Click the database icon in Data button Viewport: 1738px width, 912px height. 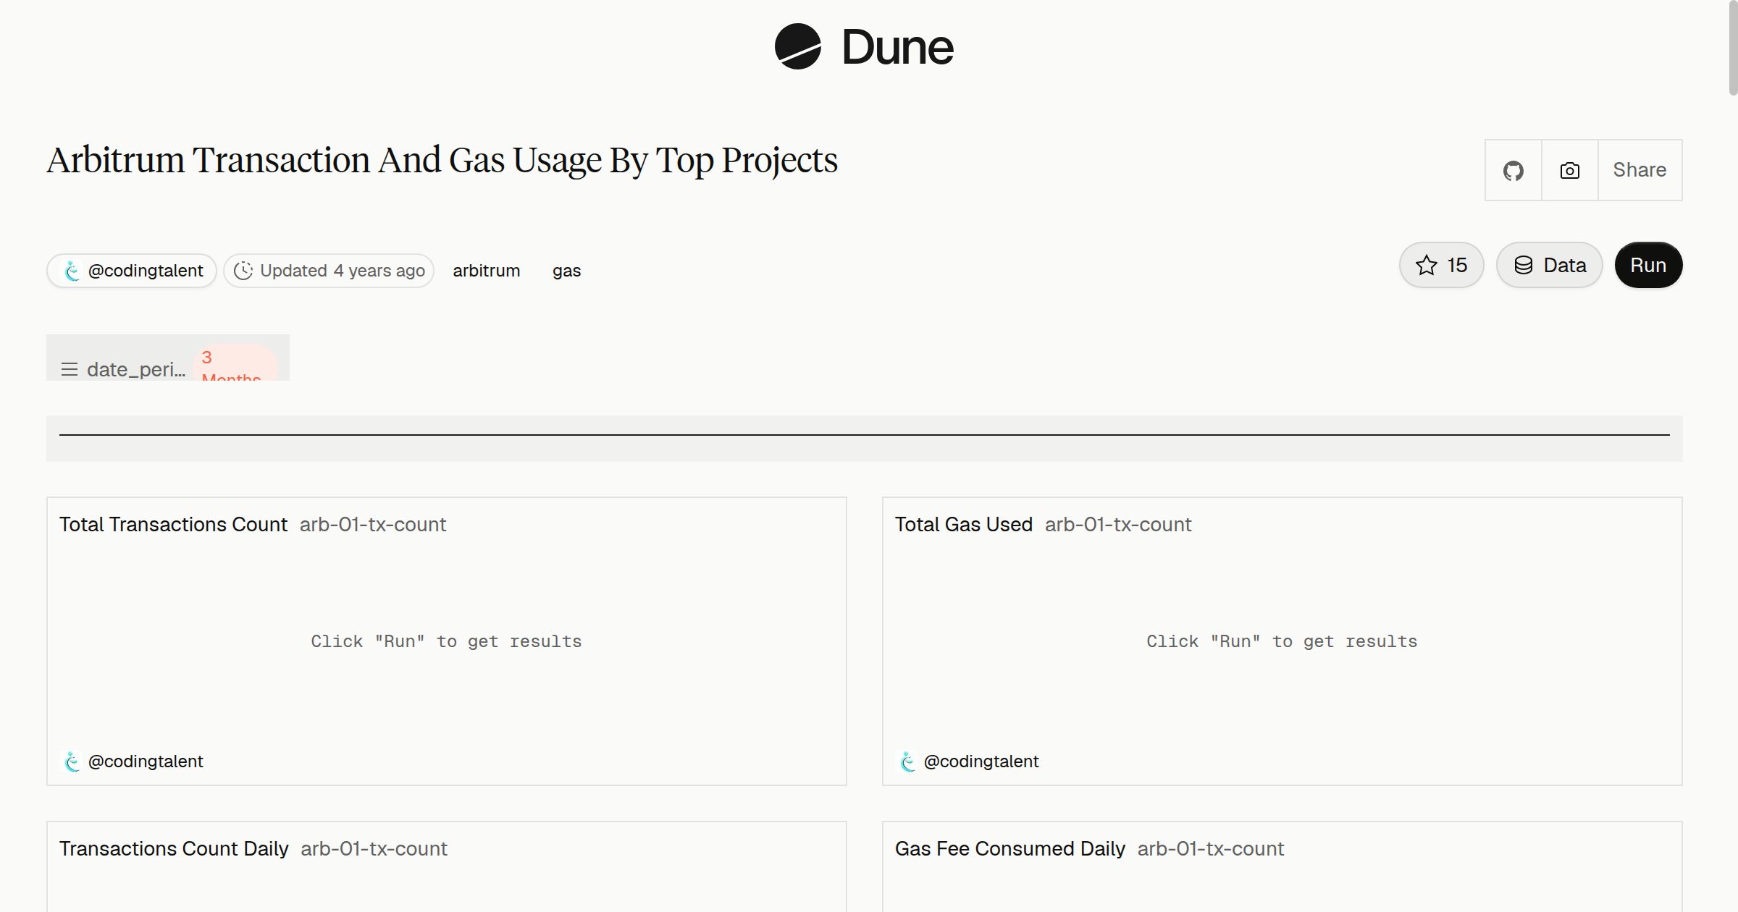coord(1524,265)
